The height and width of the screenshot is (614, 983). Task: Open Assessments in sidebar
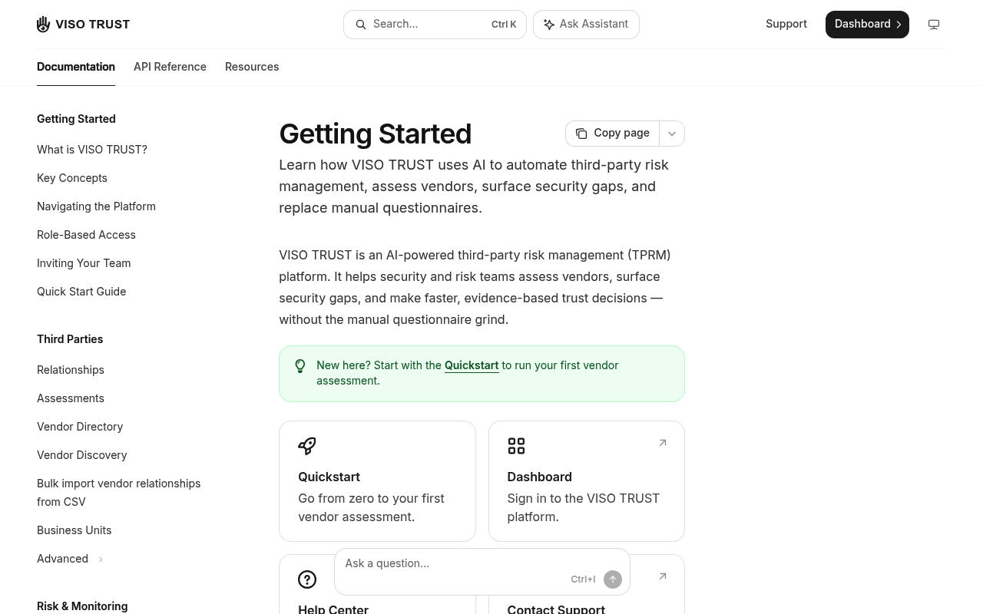point(71,398)
